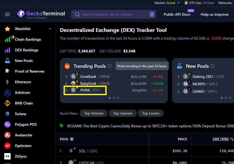Open PUNK / ETH trending pool
The image size is (234, 164).
pyautogui.click(x=90, y=90)
